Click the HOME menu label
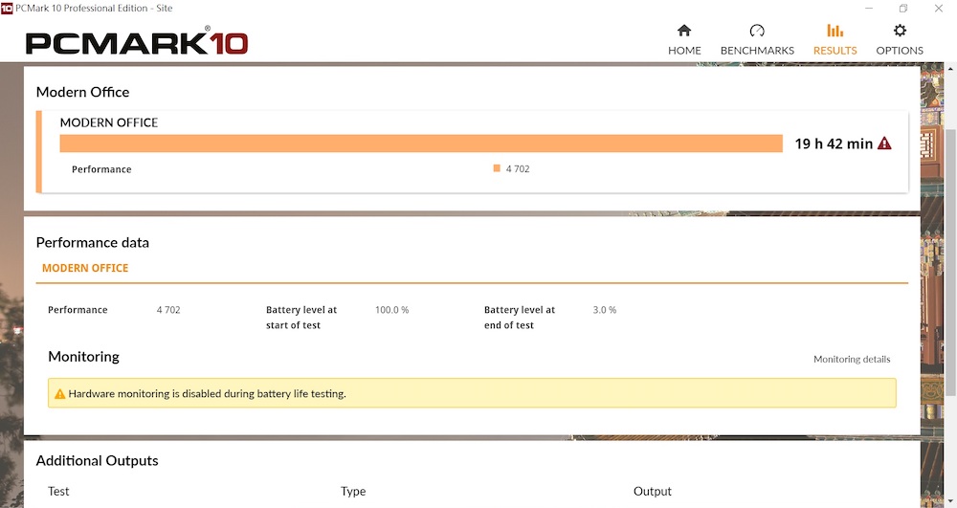The image size is (957, 508). [684, 51]
